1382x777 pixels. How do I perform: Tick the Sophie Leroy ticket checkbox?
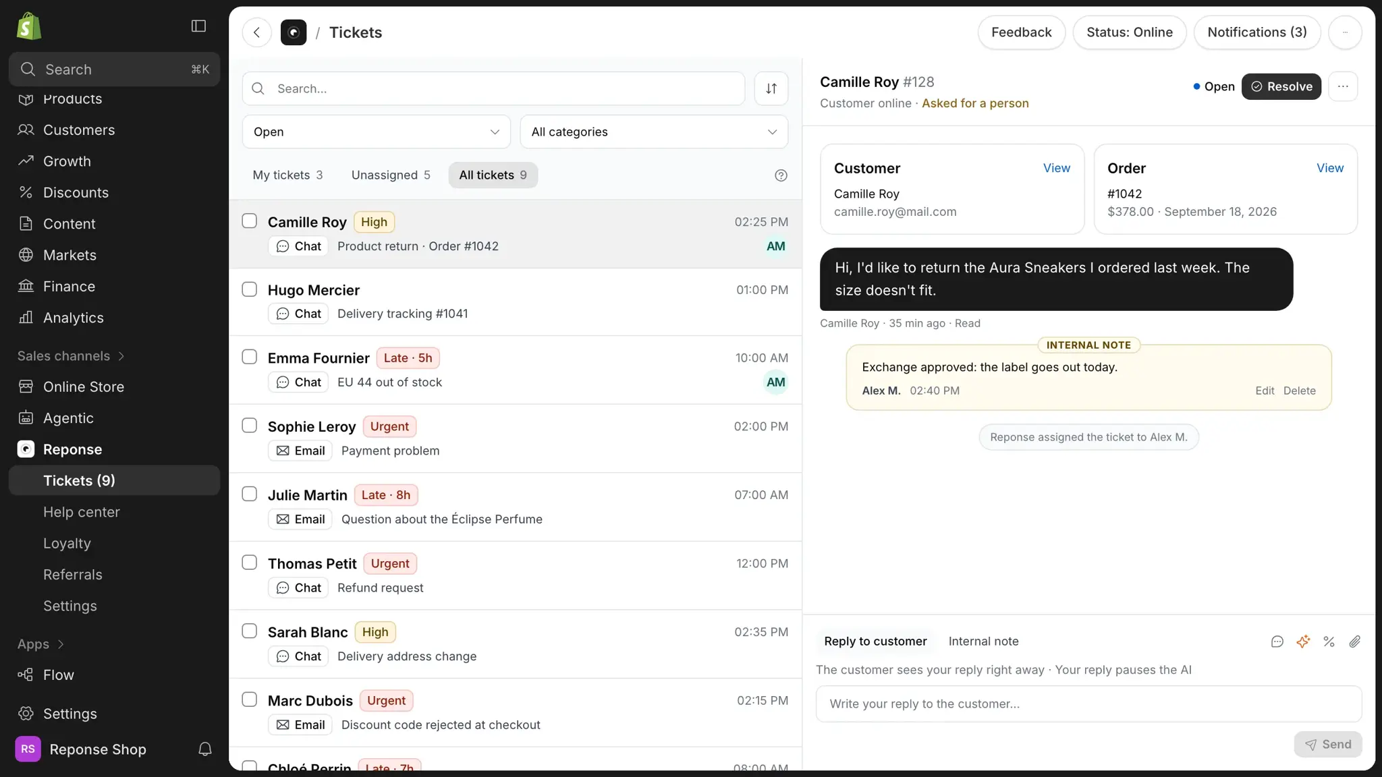(x=250, y=426)
